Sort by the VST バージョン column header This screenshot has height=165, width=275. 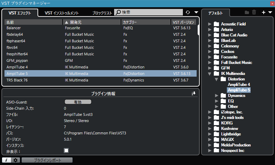184,22
